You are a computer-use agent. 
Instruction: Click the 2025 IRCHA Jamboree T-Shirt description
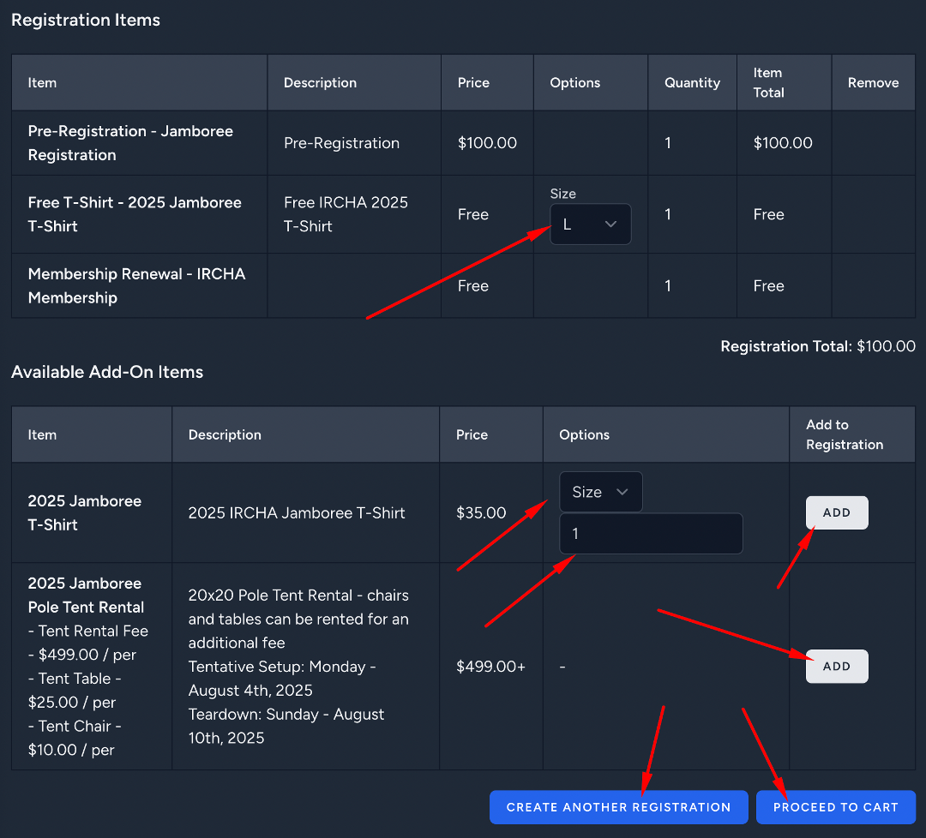(297, 513)
